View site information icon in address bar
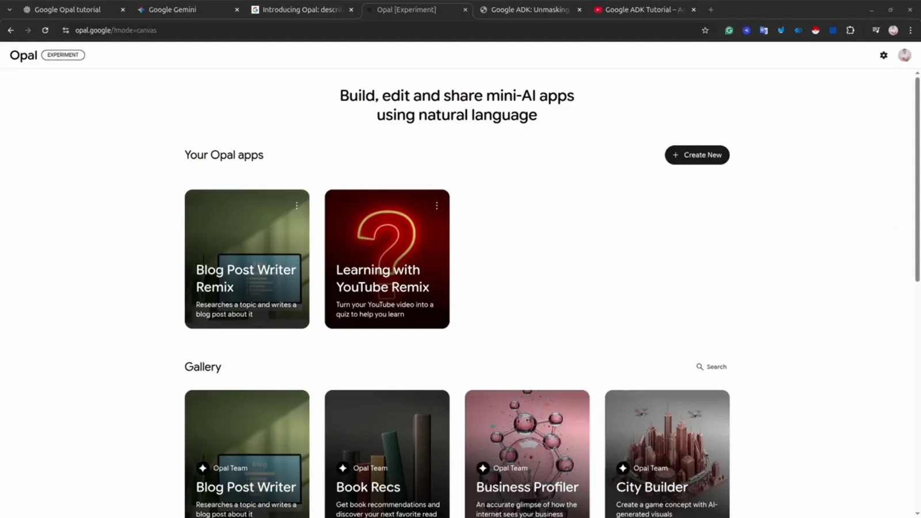The height and width of the screenshot is (518, 921). point(66,31)
